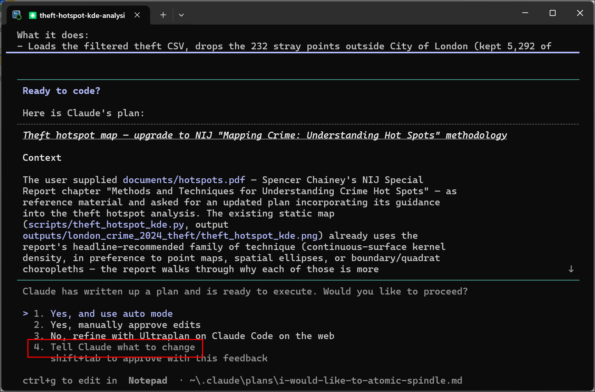
Task: Click the down arrow plan scroll indicator
Action: tap(571, 269)
